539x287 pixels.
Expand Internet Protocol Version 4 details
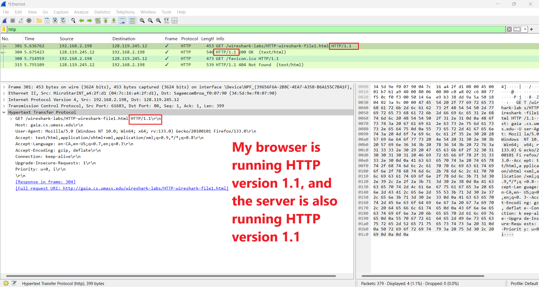click(x=4, y=100)
